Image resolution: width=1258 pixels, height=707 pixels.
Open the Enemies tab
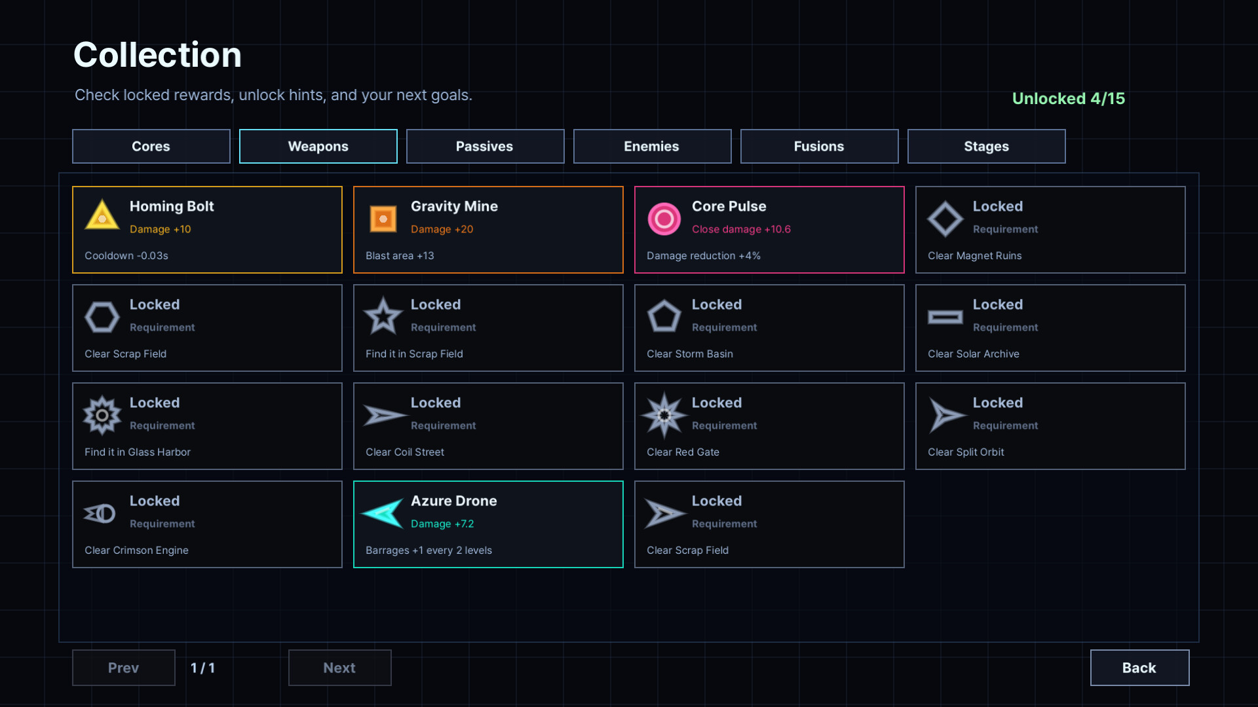653,146
